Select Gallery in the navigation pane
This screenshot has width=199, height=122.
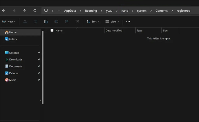13,39
